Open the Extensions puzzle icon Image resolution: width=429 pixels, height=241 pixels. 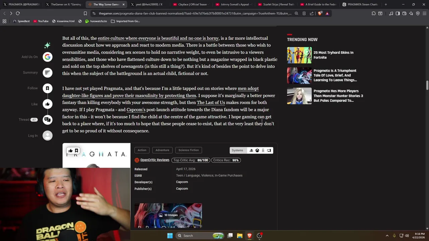coord(374,13)
